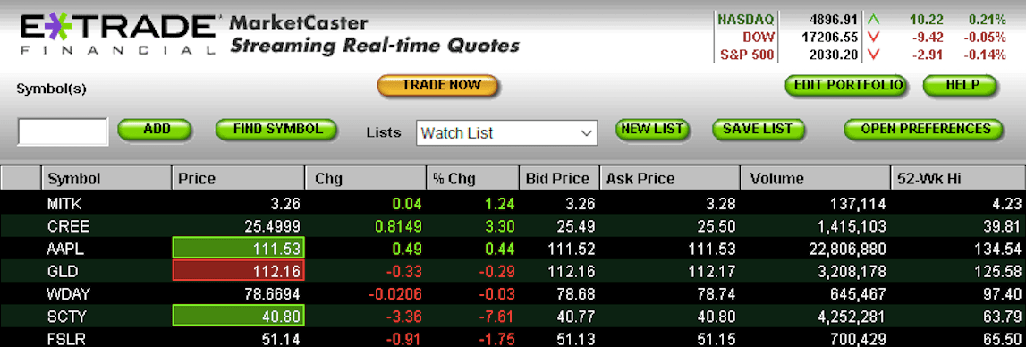The image size is (1026, 347).
Task: Click MITK 52-week high 4.23
Action: point(1008,204)
